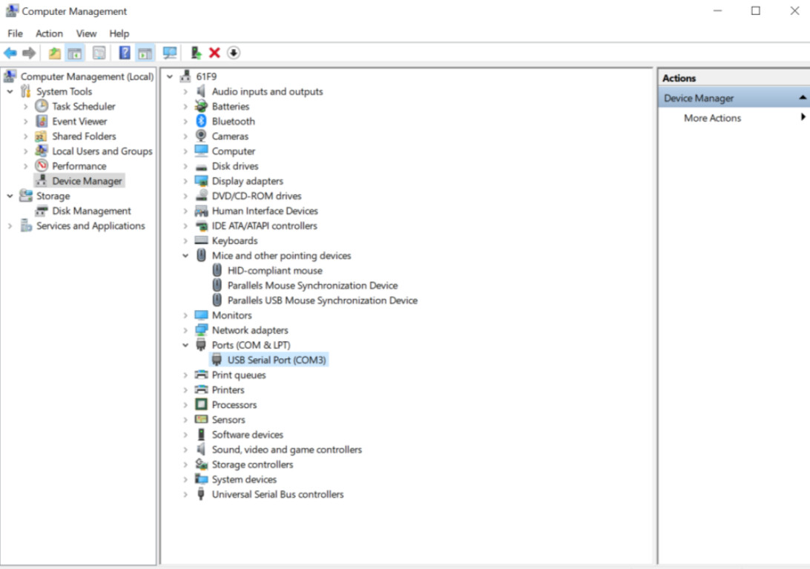Open the Action menu
This screenshot has width=810, height=569.
(x=49, y=33)
